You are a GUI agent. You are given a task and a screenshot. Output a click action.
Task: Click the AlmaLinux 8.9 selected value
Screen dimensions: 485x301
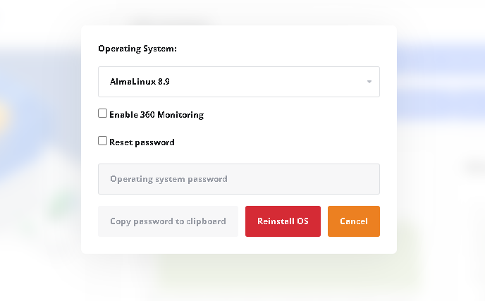[x=140, y=82]
